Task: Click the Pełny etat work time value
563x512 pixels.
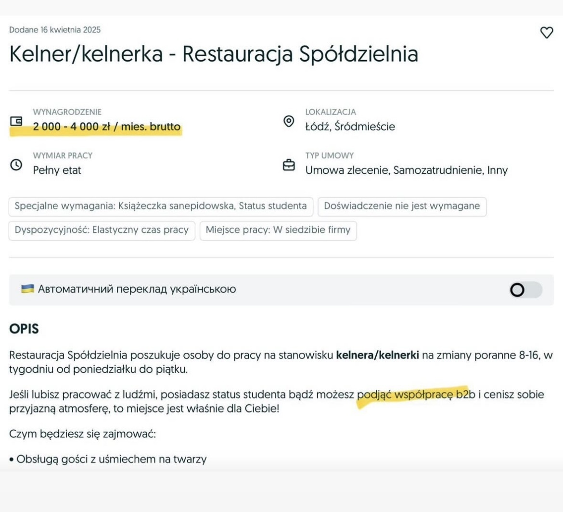Action: pos(57,170)
